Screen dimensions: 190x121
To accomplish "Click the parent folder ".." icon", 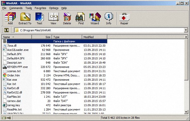I will click(5, 41).
